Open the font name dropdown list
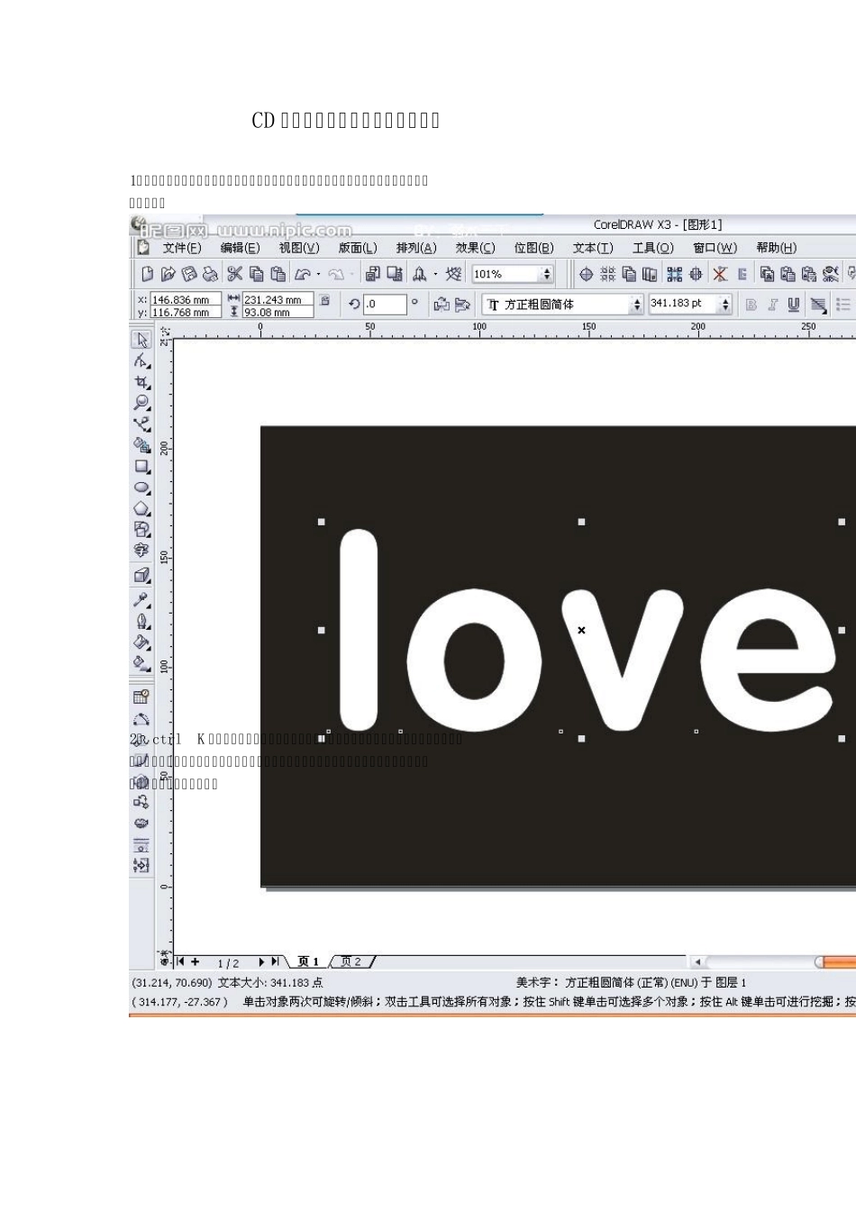This screenshot has height=1211, width=856. coord(636,305)
